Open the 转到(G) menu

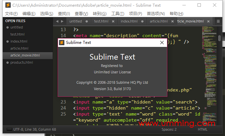100,14
